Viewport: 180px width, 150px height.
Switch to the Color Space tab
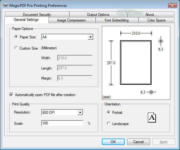click(x=156, y=20)
